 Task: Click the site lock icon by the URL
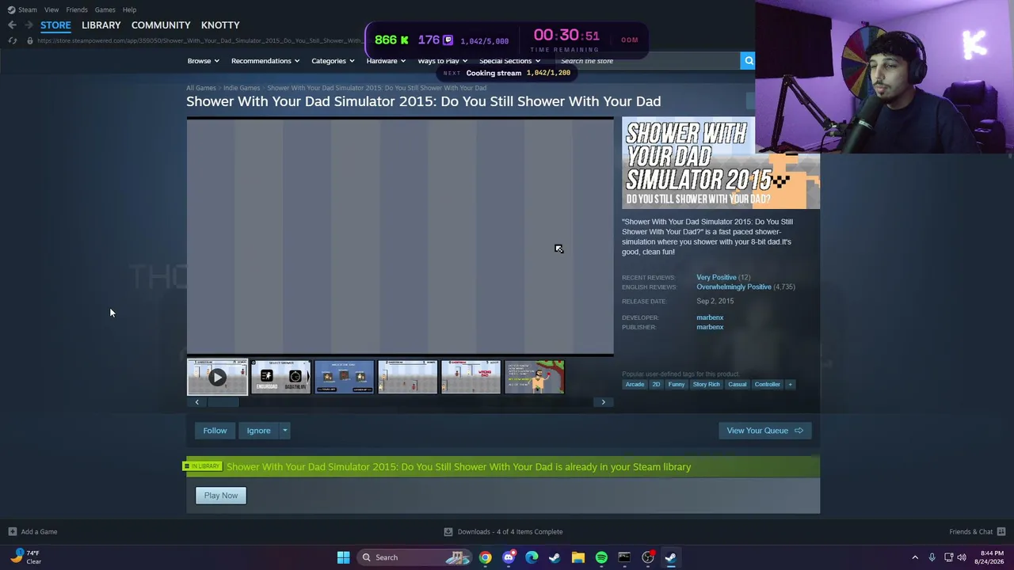click(29, 40)
